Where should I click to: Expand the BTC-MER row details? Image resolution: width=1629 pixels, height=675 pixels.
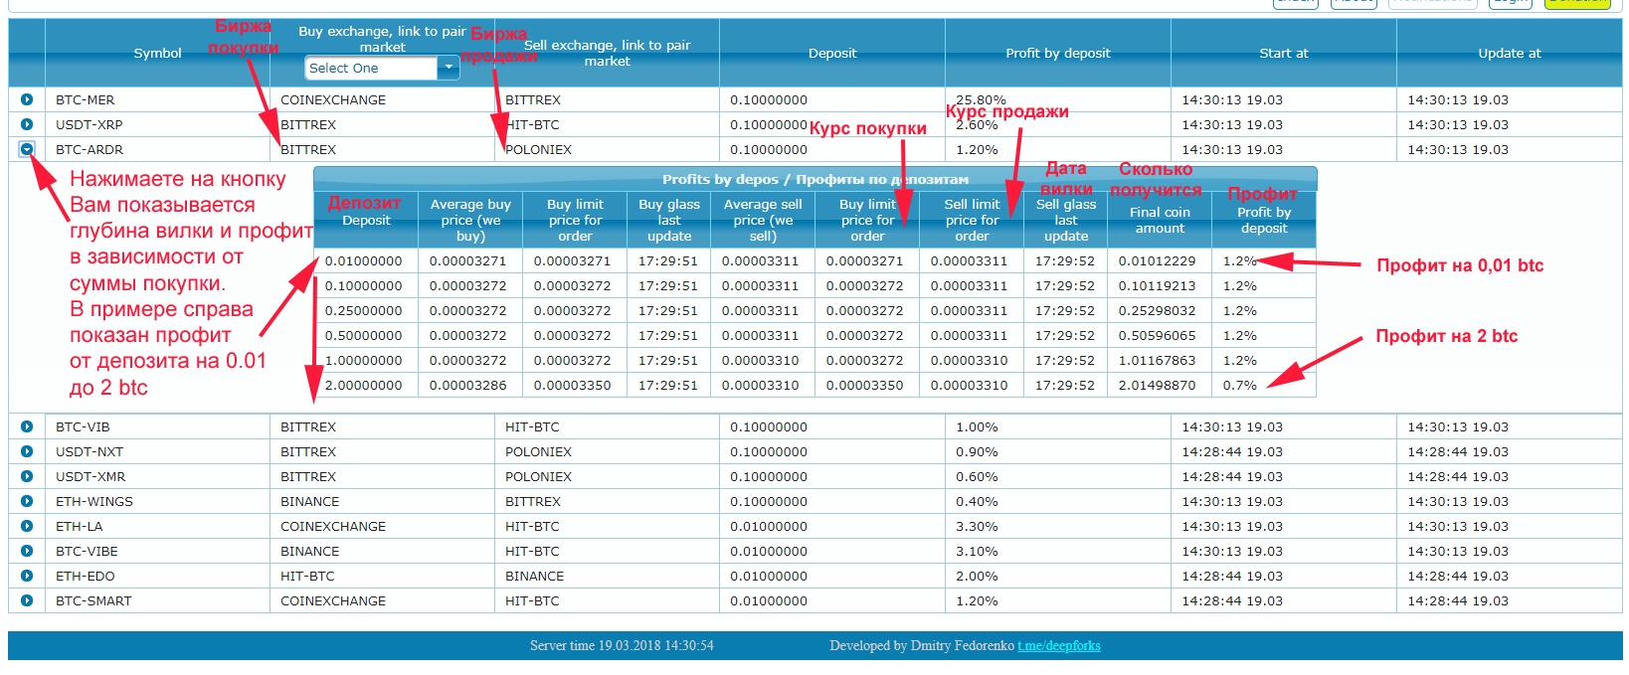27,99
